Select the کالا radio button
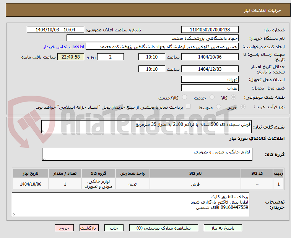Viewport: 291px width, 238px height. click(234, 97)
